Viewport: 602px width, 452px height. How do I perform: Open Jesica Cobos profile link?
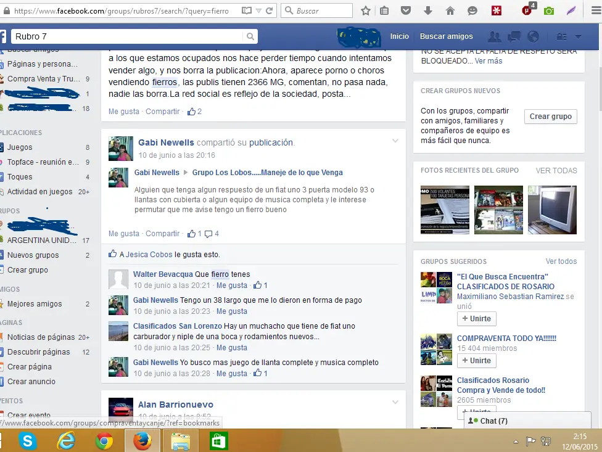149,255
